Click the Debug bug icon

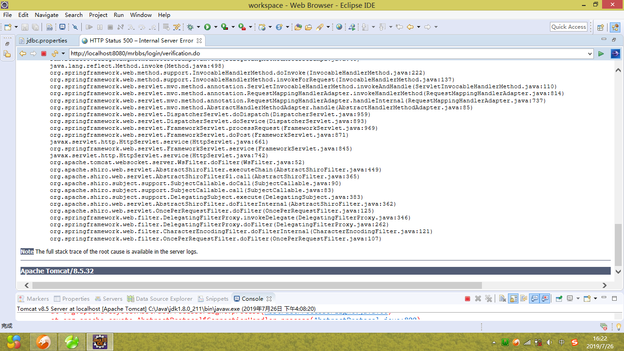pos(190,27)
